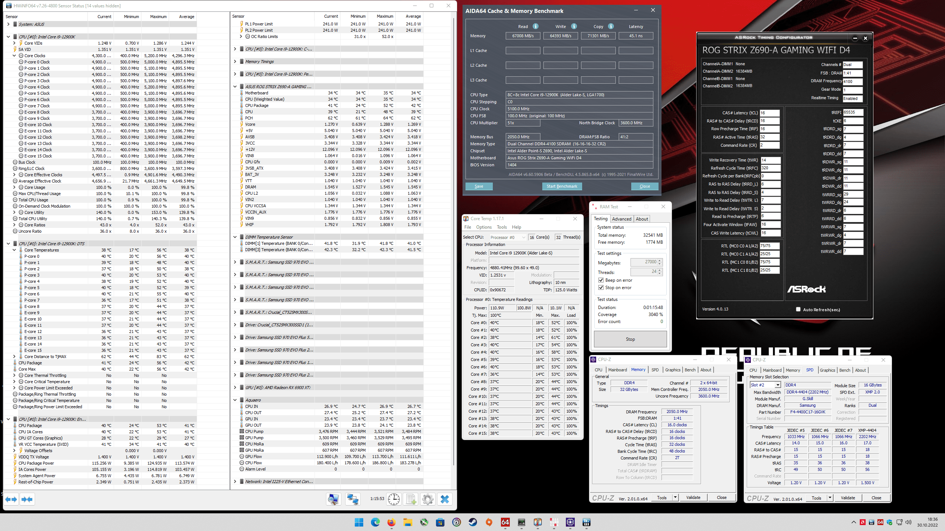The height and width of the screenshot is (531, 945).
Task: Switch to RAM Test binary taskbar icon
Action: [x=554, y=522]
